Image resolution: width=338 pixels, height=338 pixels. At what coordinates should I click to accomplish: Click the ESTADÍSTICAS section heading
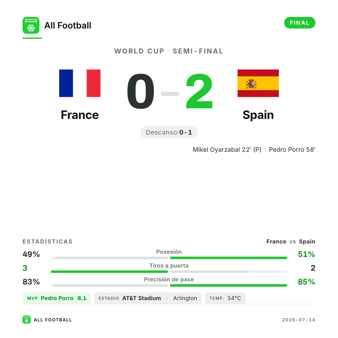click(47, 241)
